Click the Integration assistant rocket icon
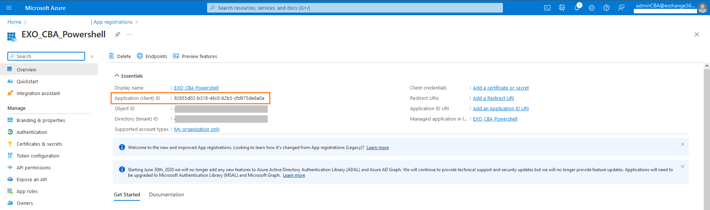This screenshot has height=210, width=710. [x=10, y=93]
